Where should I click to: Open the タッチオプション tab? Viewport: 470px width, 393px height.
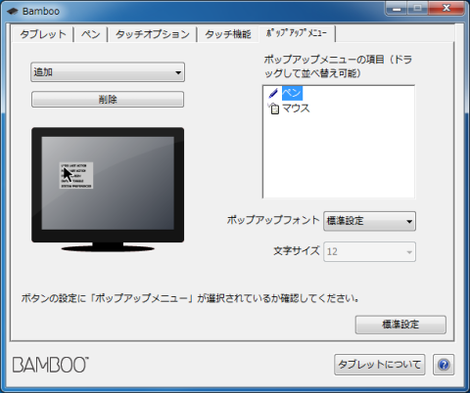tap(152, 34)
